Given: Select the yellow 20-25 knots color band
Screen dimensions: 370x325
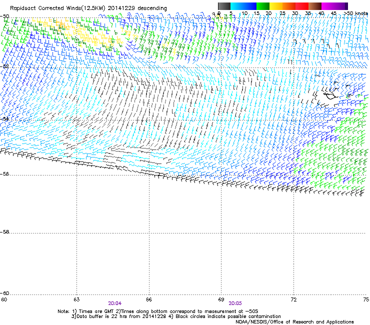Looking at the screenshot, I should pyautogui.click(x=276, y=6).
